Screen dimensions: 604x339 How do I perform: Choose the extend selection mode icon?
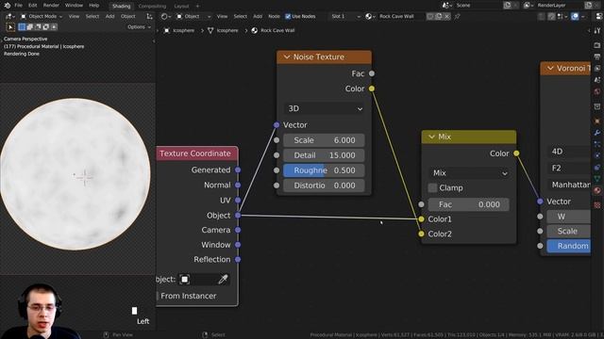point(29,27)
